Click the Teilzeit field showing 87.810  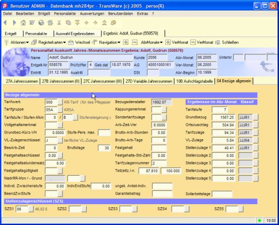pyautogui.click(x=149, y=171)
